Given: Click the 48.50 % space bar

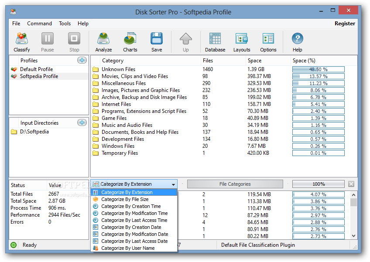Looking at the screenshot, I should [319, 69].
